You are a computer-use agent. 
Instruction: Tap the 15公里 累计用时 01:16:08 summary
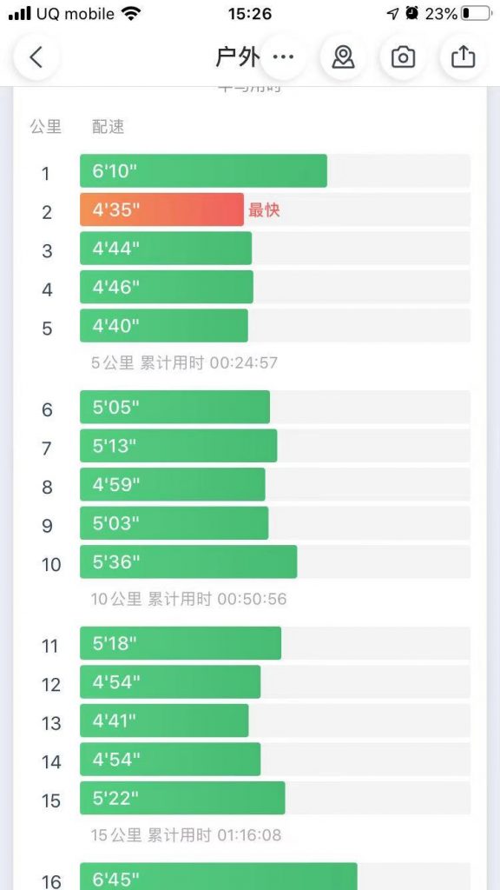point(186,835)
